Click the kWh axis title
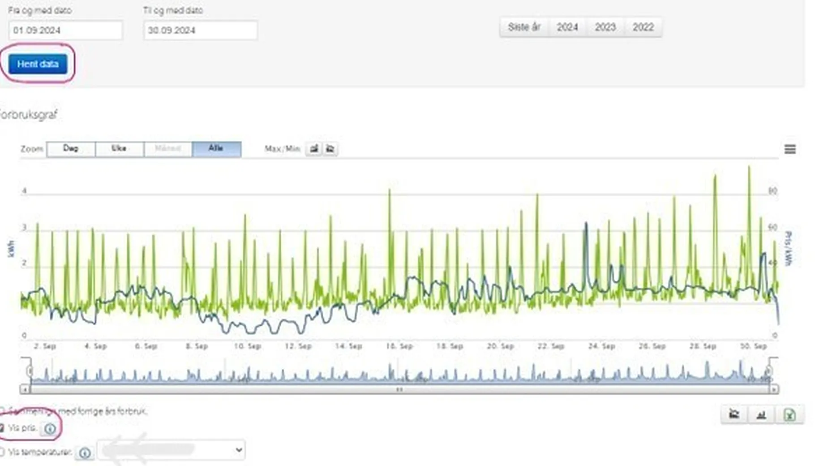This screenshot has width=815, height=466. coord(11,249)
